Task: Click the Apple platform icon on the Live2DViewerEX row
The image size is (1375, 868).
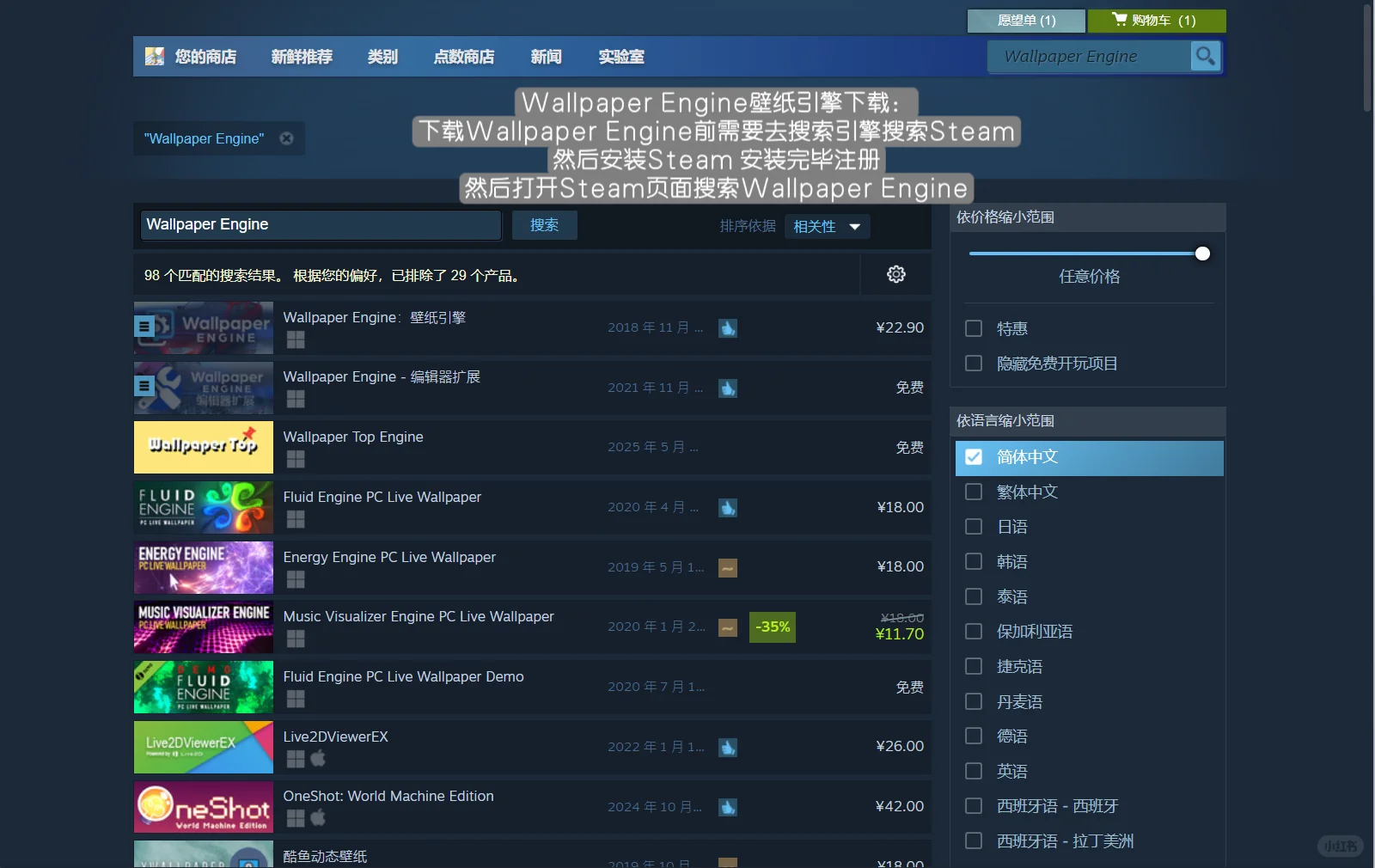Action: pyautogui.click(x=318, y=759)
